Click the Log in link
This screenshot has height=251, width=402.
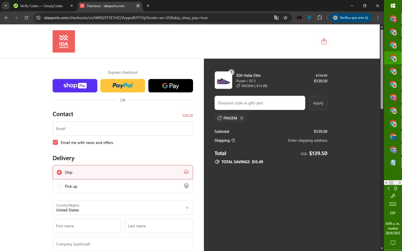click(188, 115)
